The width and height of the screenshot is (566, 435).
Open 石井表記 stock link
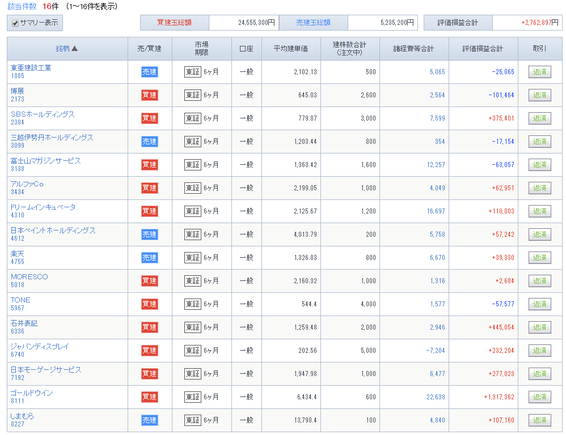[x=24, y=323]
